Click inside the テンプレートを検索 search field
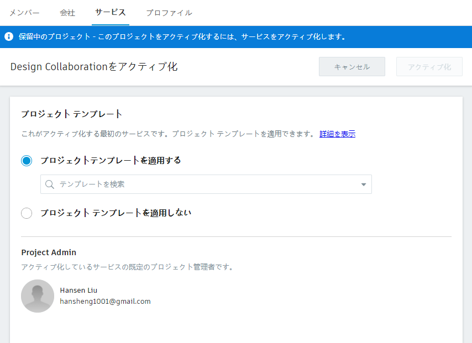Image resolution: width=472 pixels, height=343 pixels. point(166,184)
